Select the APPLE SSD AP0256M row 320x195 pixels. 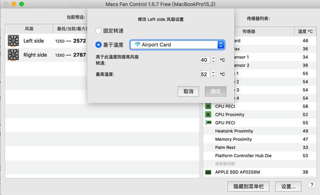tap(259, 172)
